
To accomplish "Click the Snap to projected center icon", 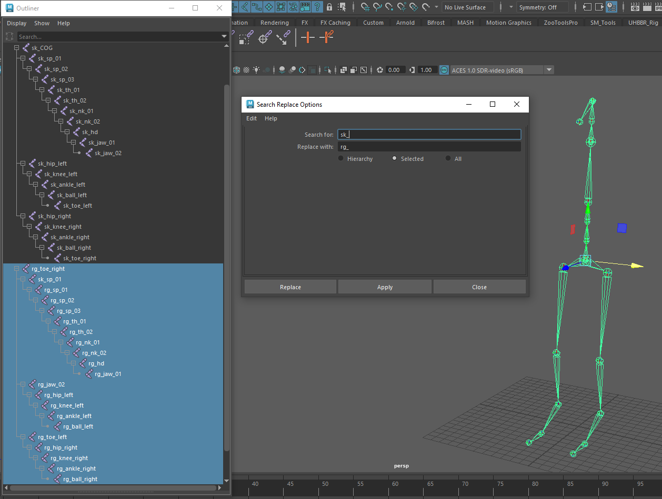I will click(402, 7).
